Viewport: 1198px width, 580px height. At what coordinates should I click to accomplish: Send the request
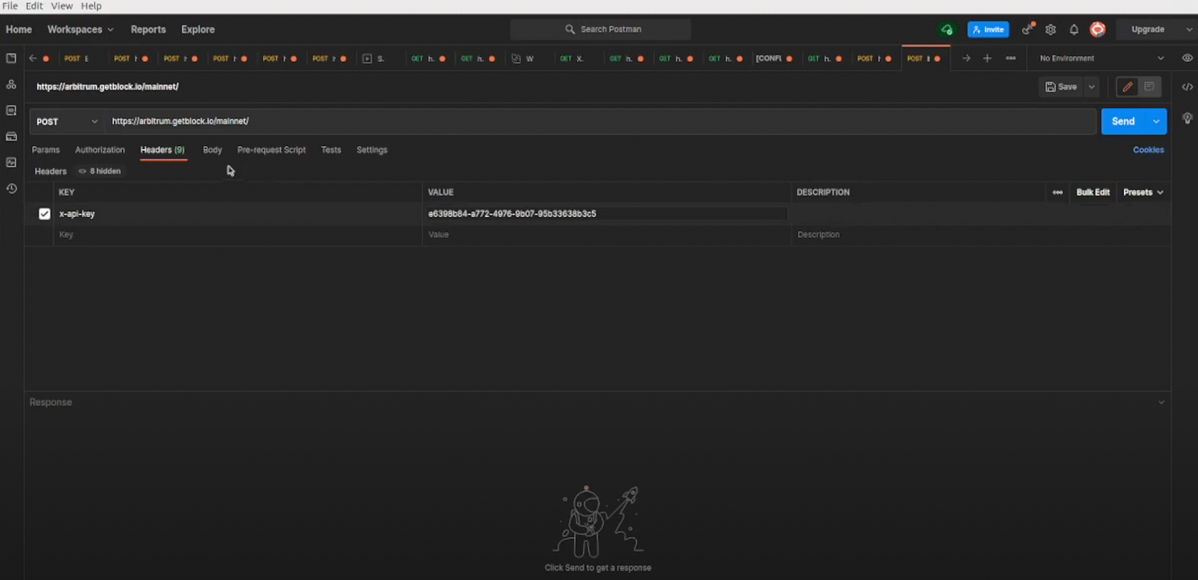pos(1123,121)
